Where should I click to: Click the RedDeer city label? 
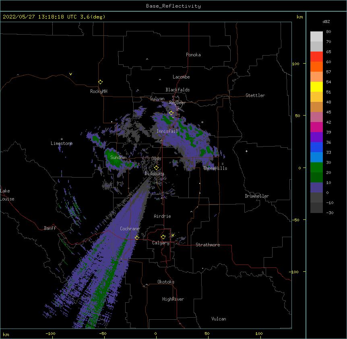click(177, 103)
